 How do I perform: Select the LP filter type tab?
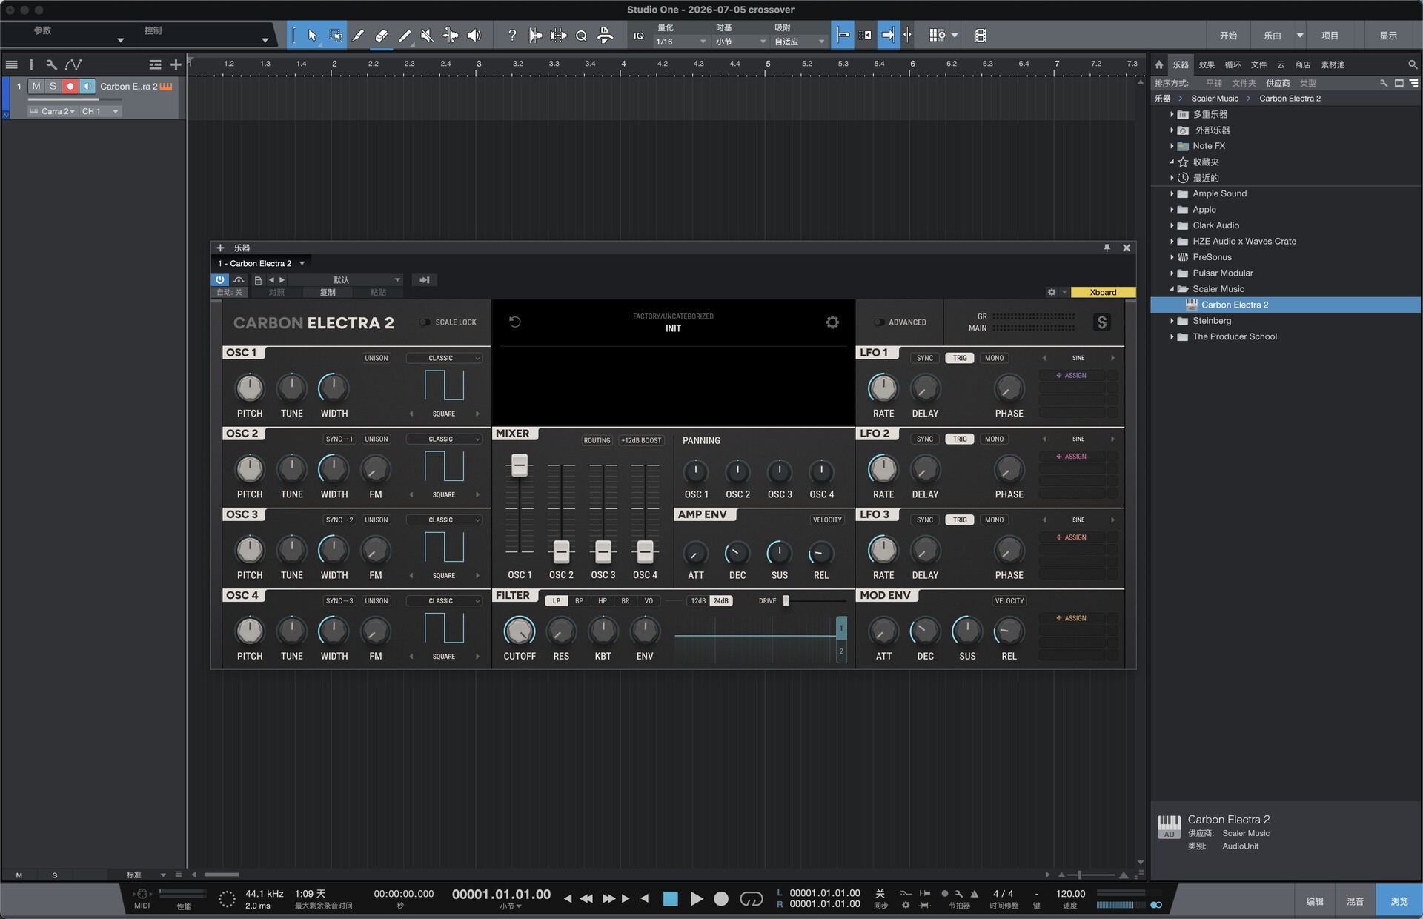coord(556,601)
